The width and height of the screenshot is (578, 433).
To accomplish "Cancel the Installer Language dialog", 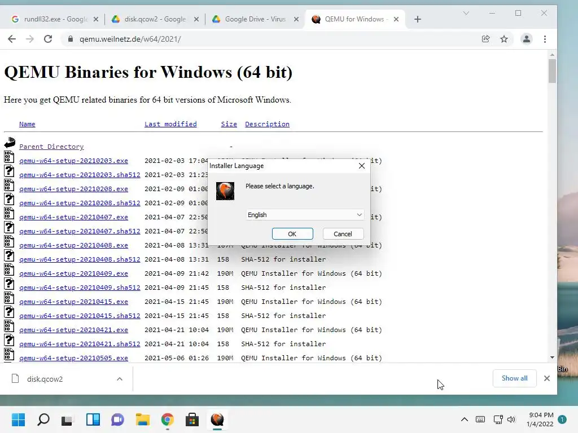I will coord(343,234).
